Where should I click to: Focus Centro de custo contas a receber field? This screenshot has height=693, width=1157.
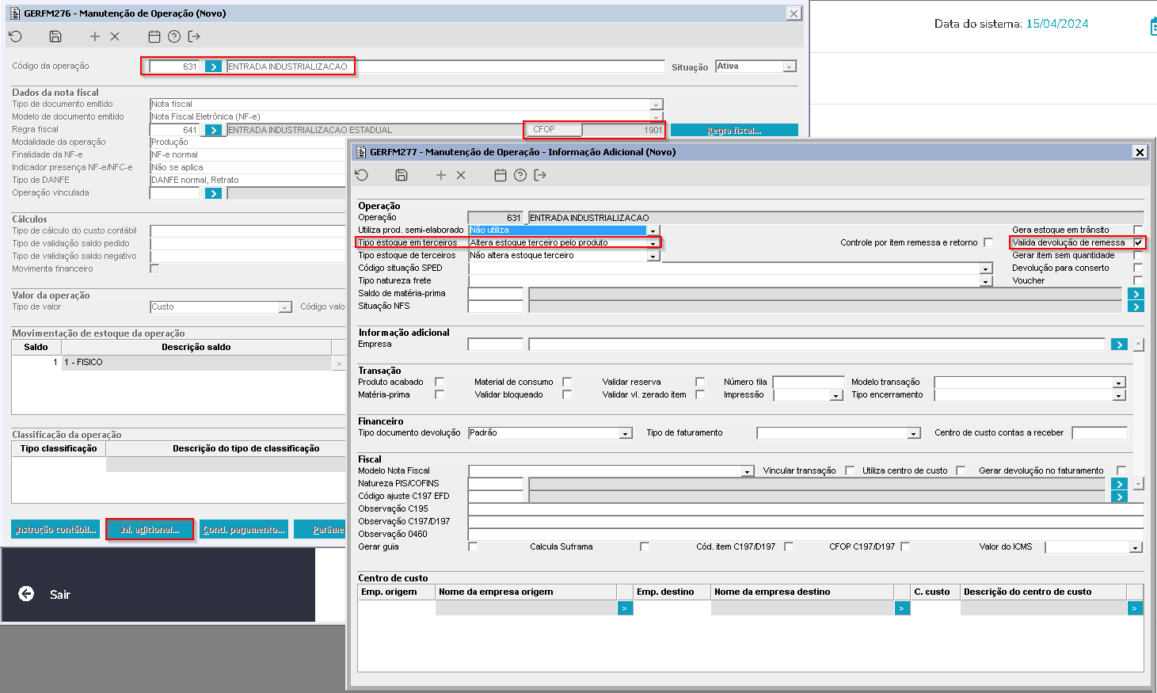pos(1099,432)
